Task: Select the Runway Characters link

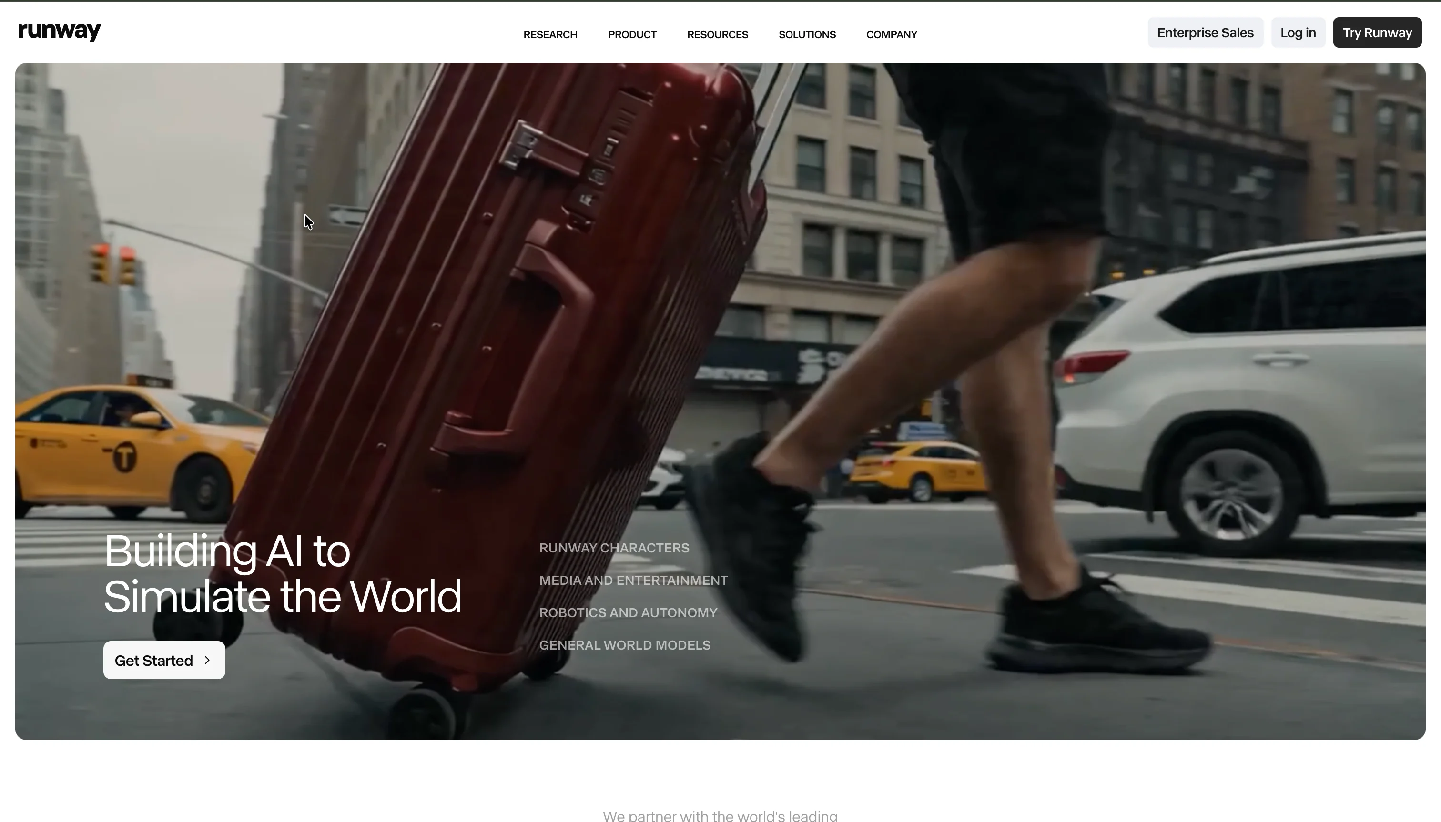Action: [x=613, y=548]
